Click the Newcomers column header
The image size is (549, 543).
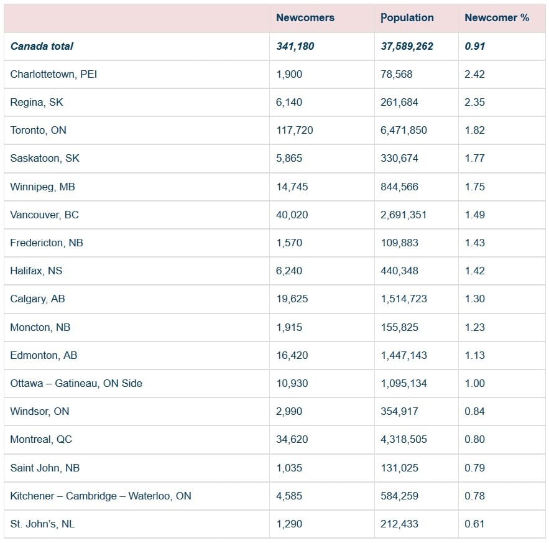click(305, 18)
